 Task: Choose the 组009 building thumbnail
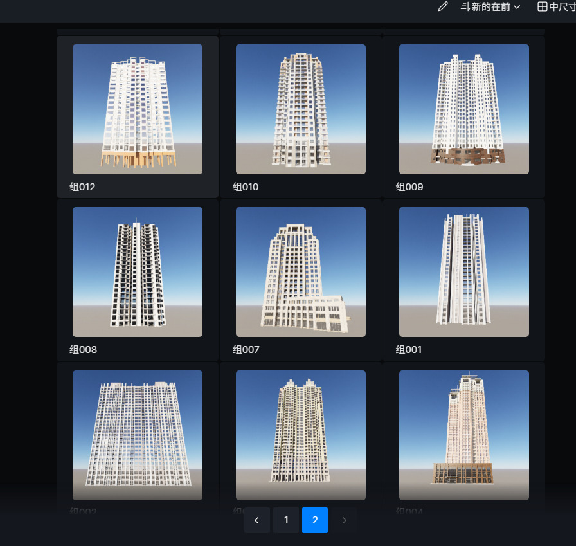[x=464, y=109]
